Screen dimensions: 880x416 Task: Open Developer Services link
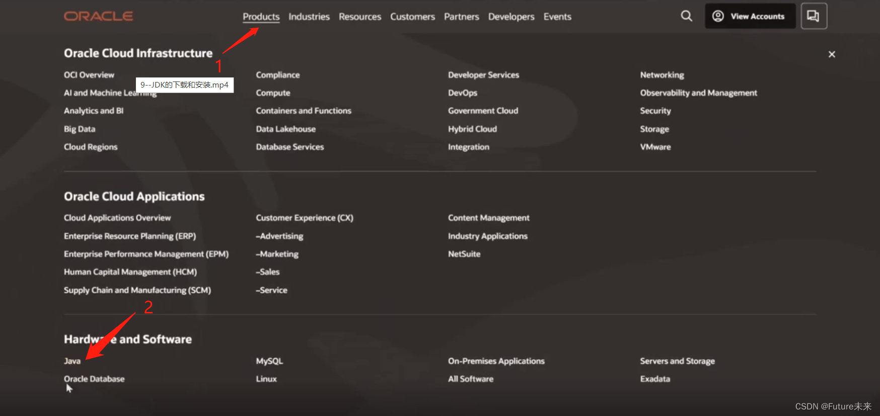pos(483,75)
